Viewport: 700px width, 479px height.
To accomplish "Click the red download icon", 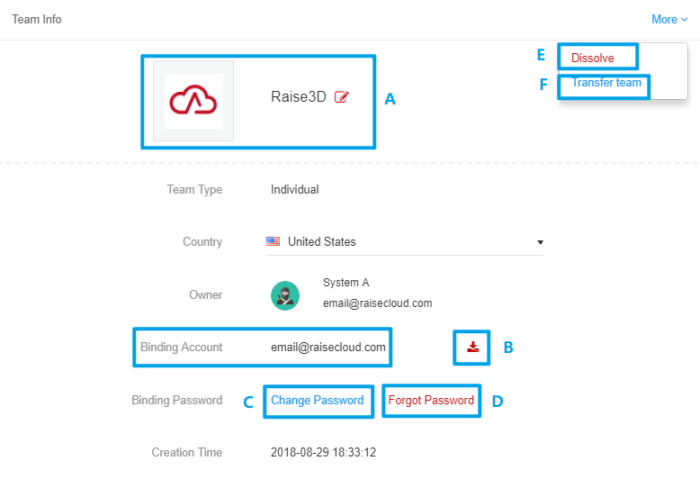I will click(x=473, y=347).
